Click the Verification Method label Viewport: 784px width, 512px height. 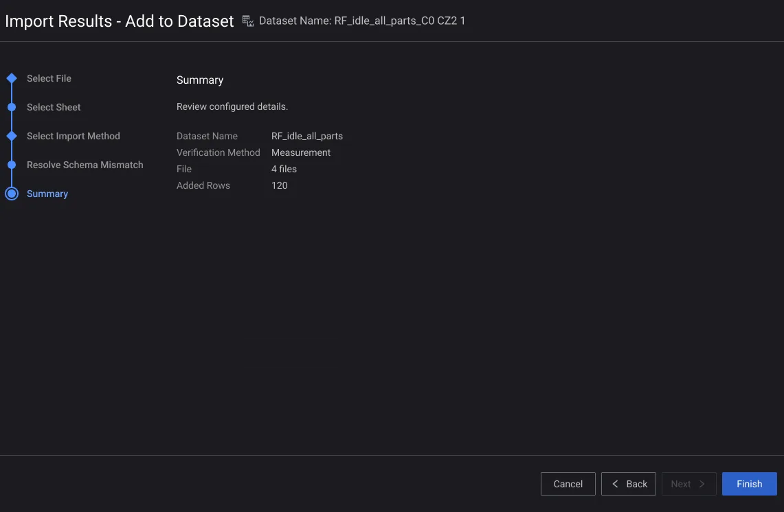click(x=218, y=152)
